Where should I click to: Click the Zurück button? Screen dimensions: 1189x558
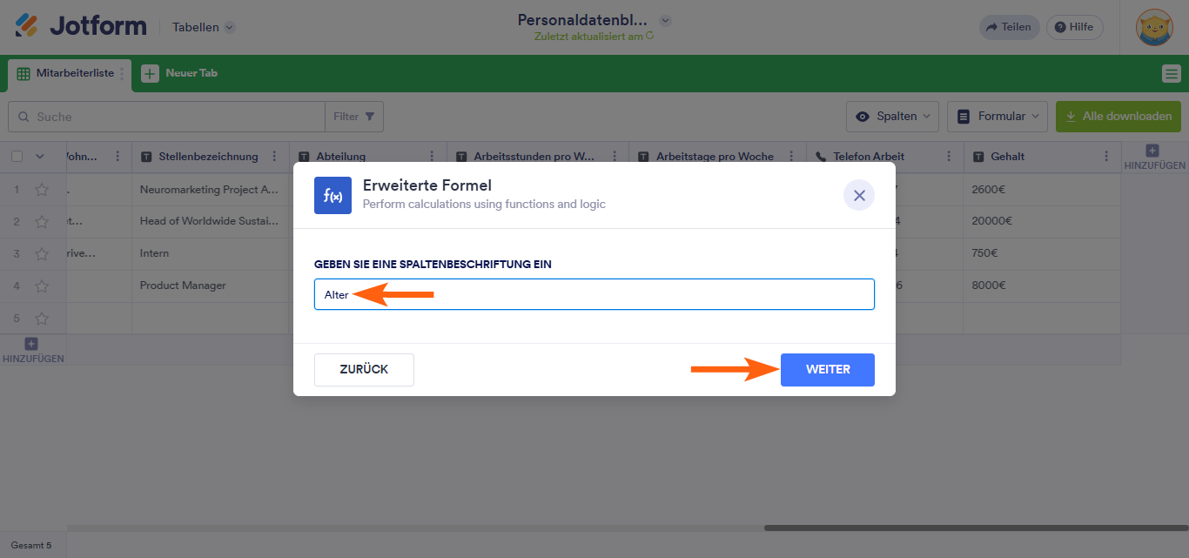[364, 369]
